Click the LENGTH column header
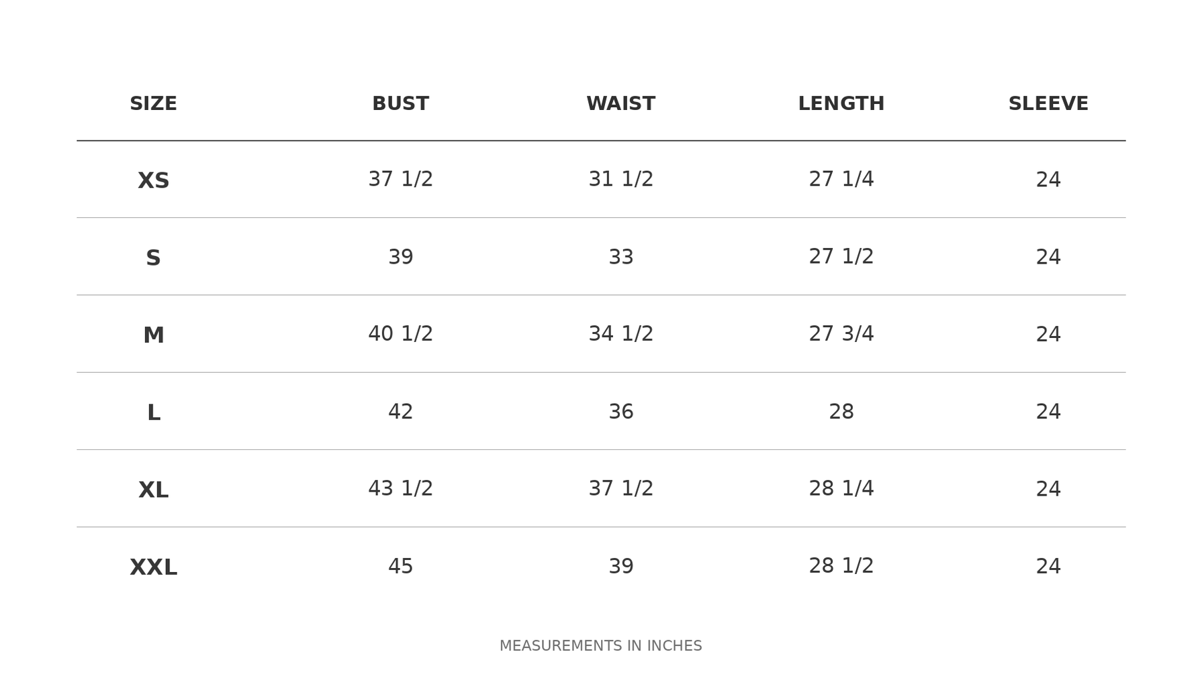 pyautogui.click(x=841, y=104)
